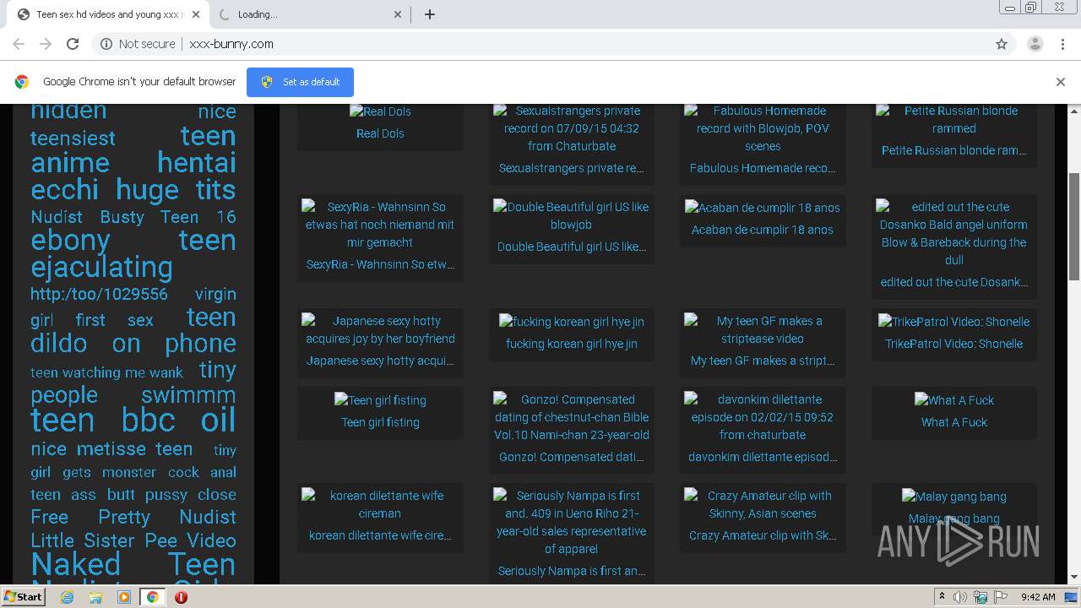
Task: Bookmark this page with the star icon
Action: 1002,44
